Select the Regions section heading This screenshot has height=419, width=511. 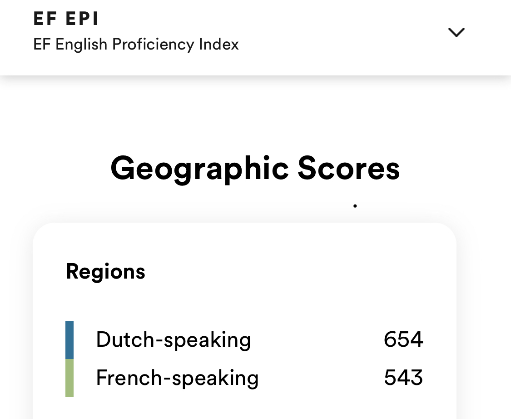tap(105, 272)
